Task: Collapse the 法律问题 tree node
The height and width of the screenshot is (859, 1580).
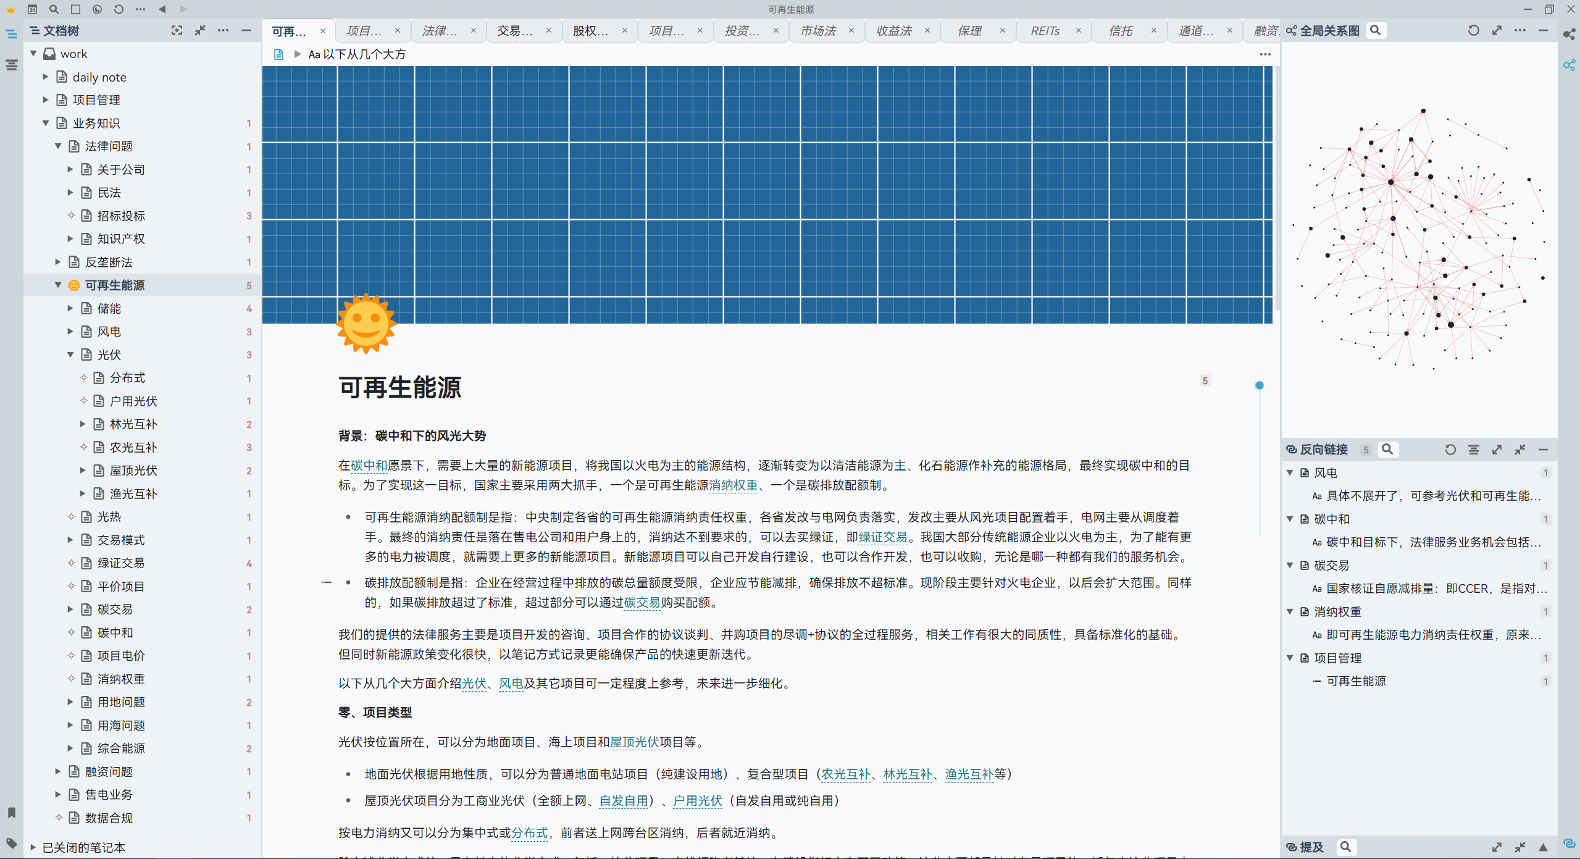Action: (57, 146)
